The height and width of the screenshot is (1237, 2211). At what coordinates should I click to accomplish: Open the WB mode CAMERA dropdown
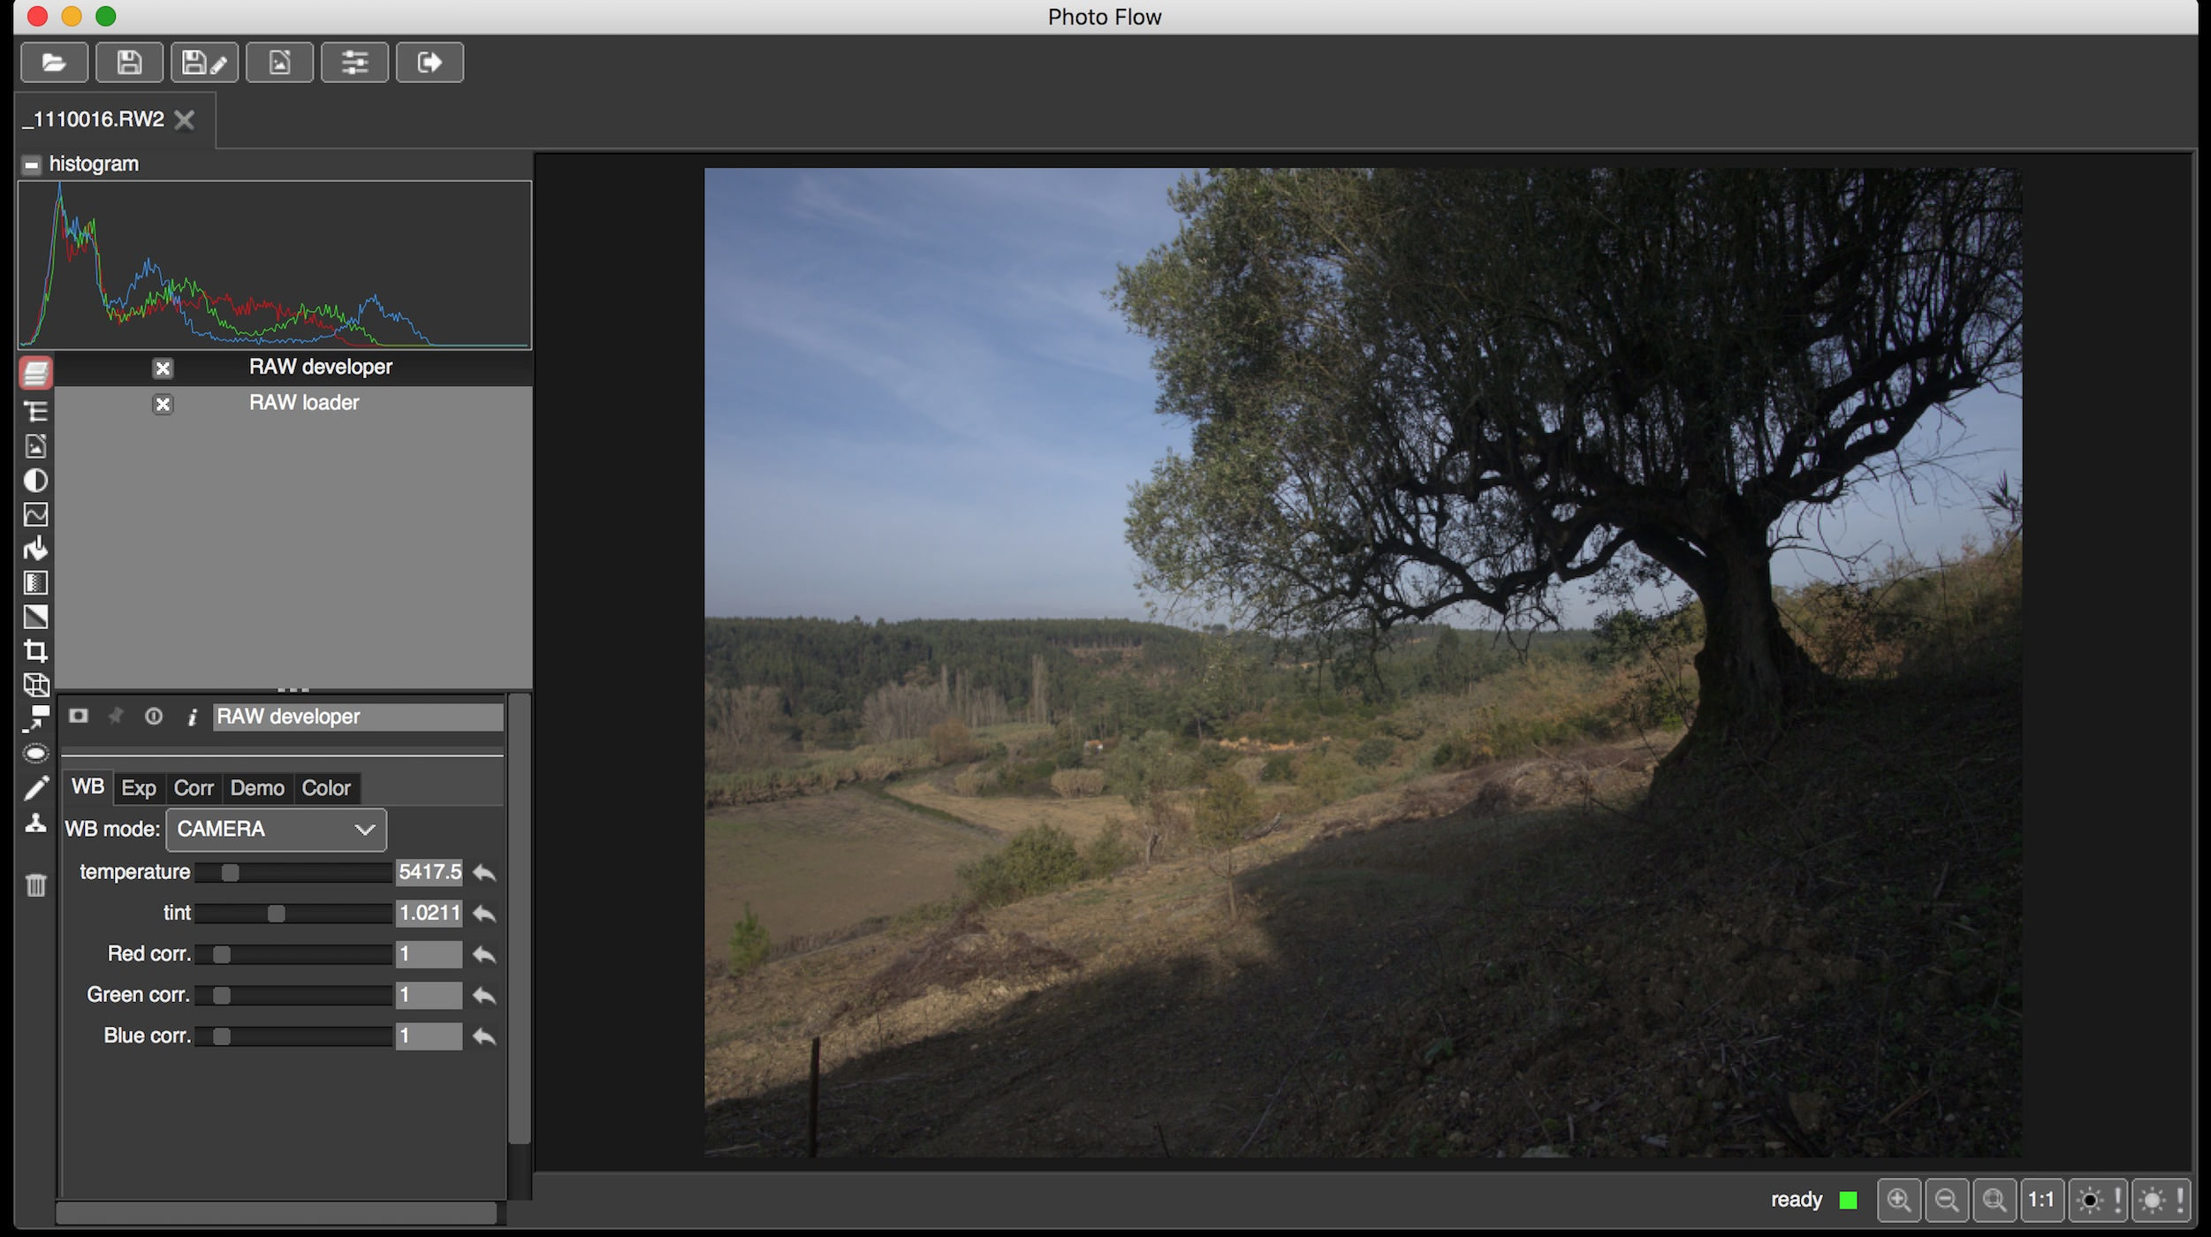point(276,830)
